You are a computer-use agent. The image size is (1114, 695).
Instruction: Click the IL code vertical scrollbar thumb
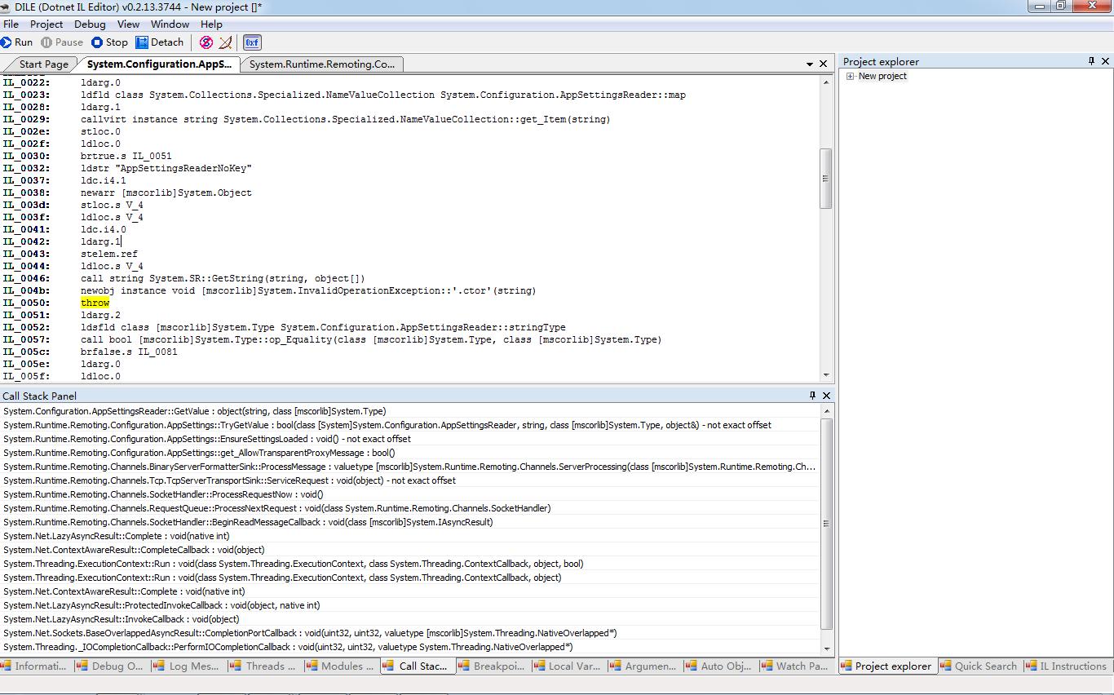(825, 179)
